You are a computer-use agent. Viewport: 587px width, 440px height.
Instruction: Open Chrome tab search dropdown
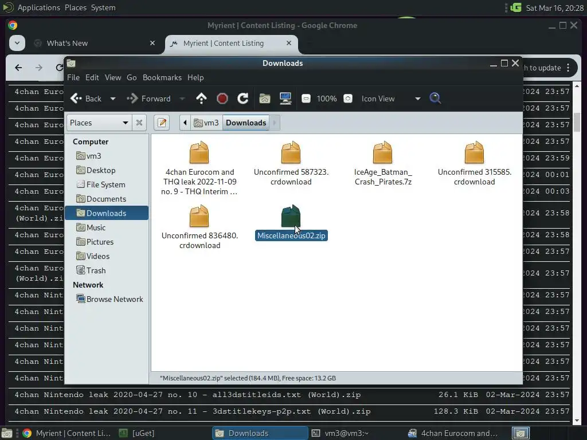[x=17, y=42]
